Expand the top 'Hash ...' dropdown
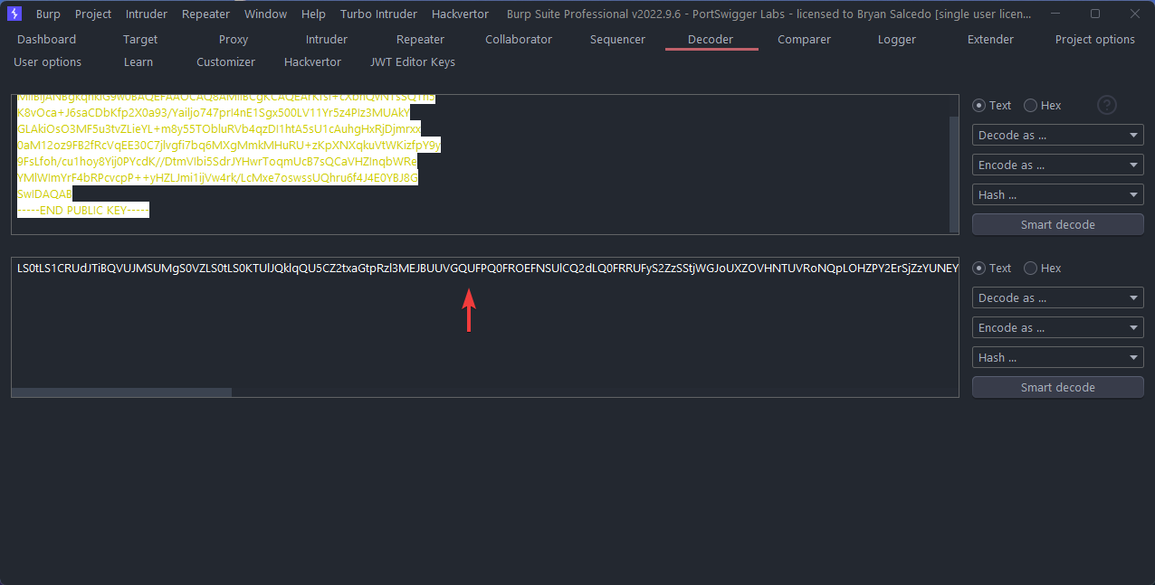Screen dimensions: 1155x585 point(1057,195)
